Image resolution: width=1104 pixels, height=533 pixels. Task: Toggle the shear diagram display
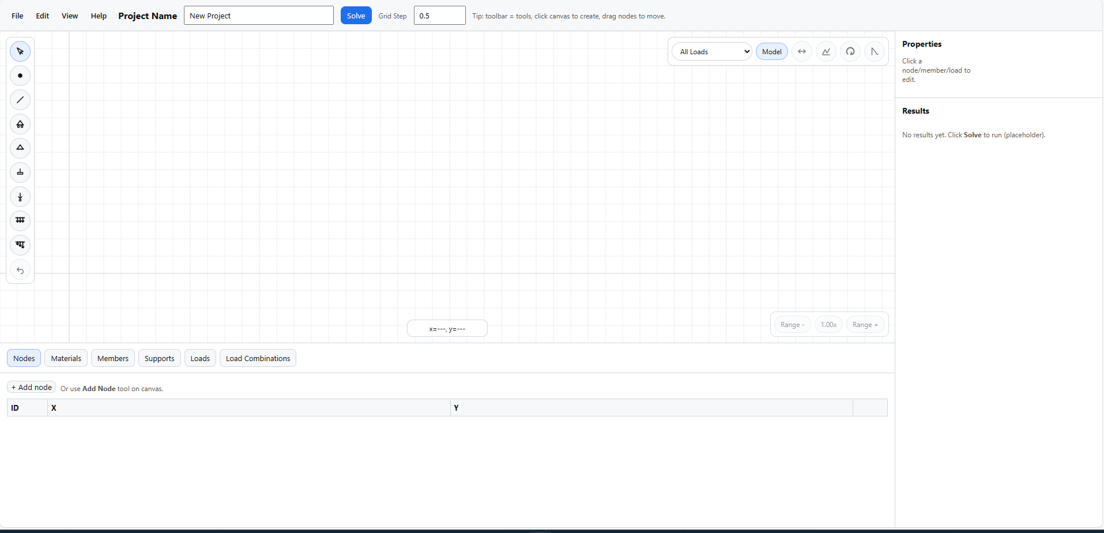(826, 51)
